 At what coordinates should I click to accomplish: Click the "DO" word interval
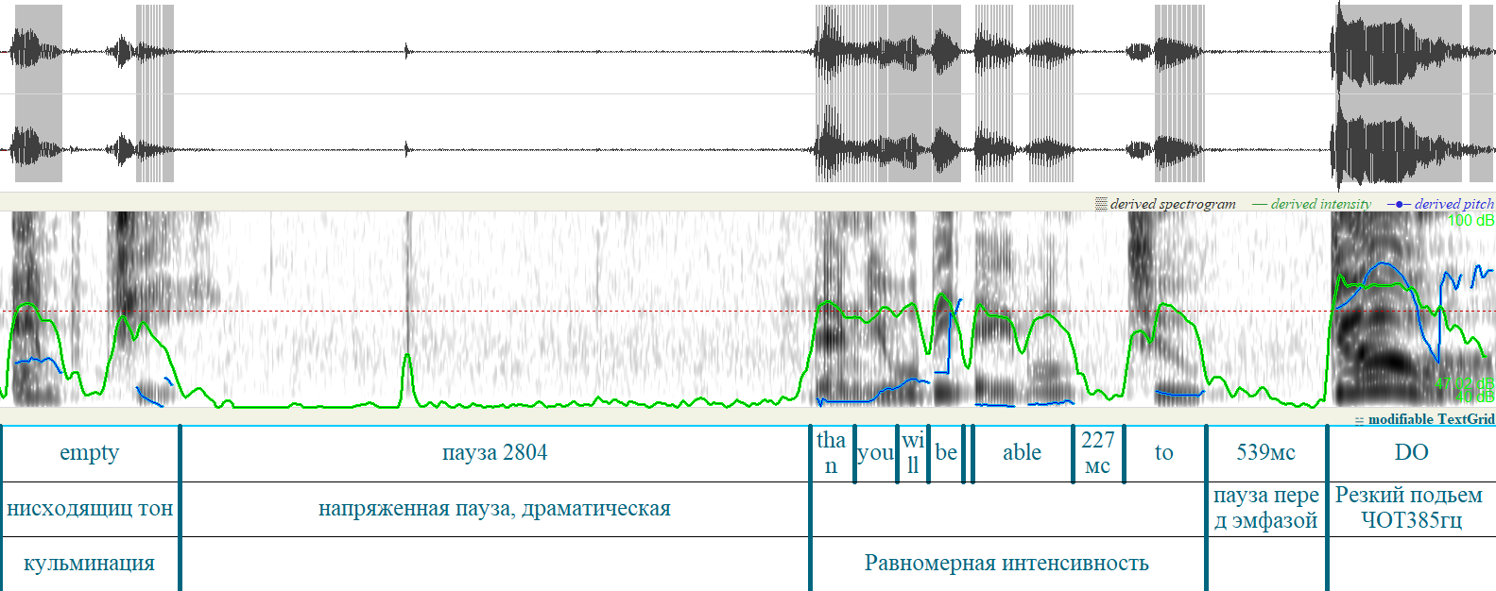[x=1412, y=453]
